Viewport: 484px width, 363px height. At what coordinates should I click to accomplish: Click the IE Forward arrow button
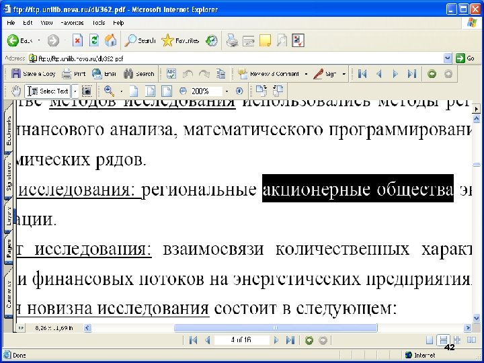coord(53,40)
